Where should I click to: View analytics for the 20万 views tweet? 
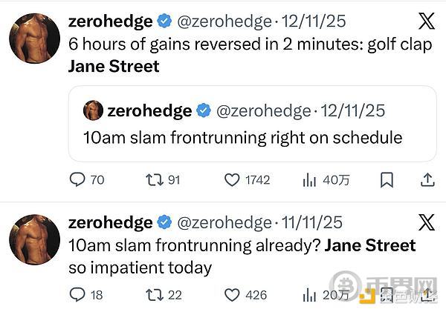pyautogui.click(x=309, y=295)
